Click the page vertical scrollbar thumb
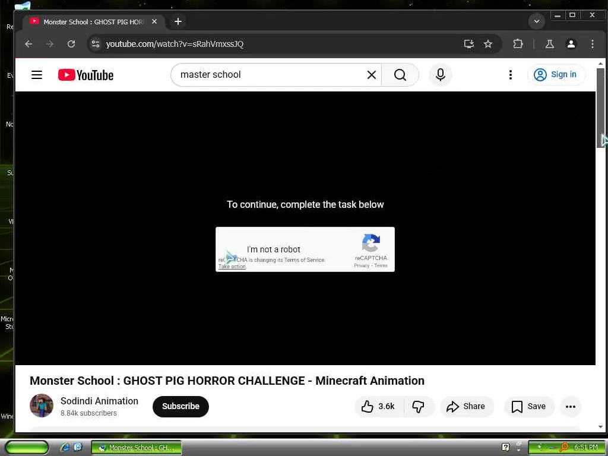 coord(601,108)
